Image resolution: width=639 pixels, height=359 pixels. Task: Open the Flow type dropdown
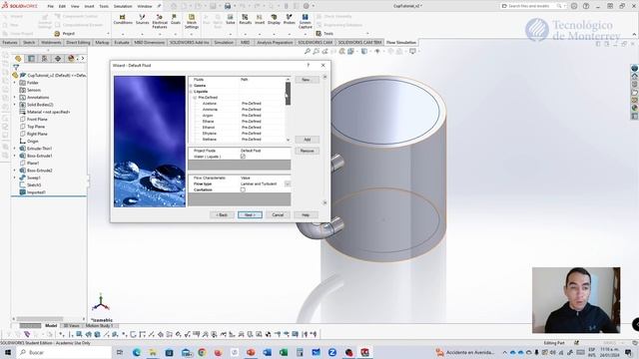(x=288, y=183)
